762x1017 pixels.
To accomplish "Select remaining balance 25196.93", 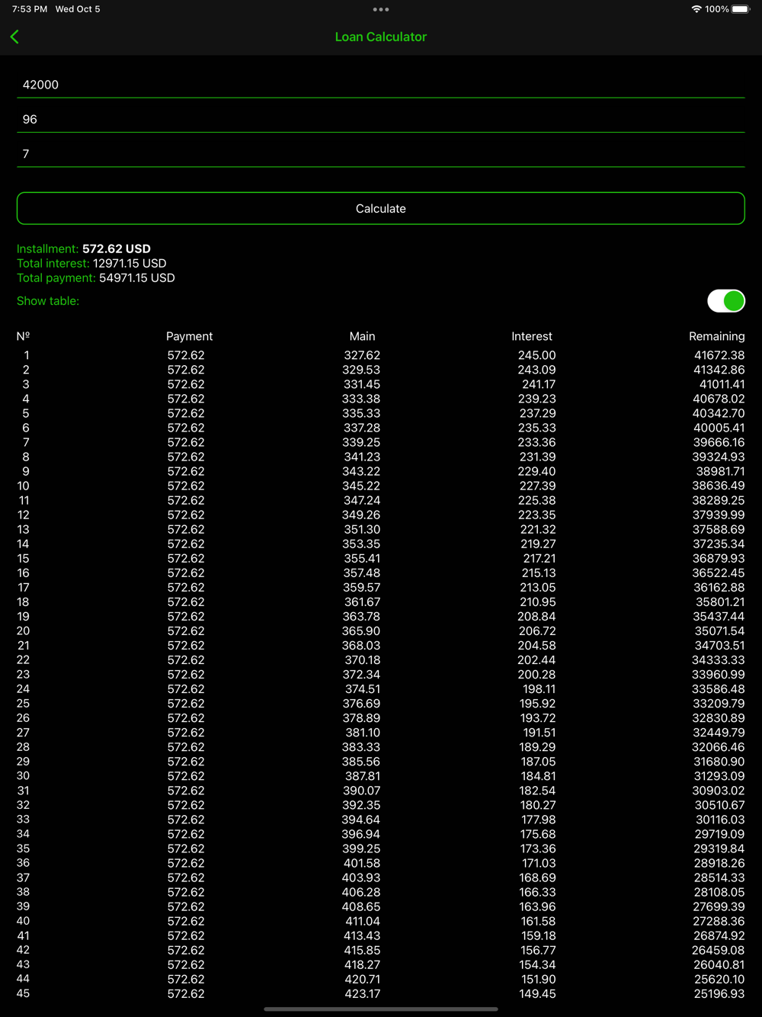I will (719, 993).
